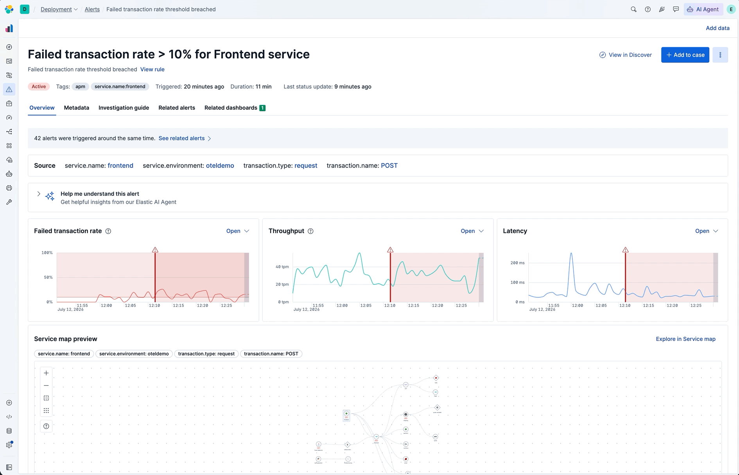
Task: Click the request transaction type link
Action: 306,166
